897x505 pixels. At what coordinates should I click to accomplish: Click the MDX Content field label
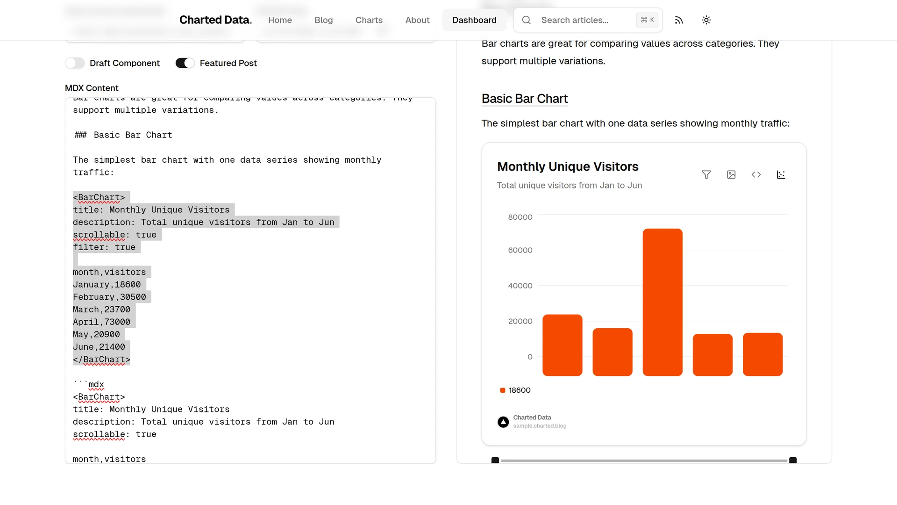pyautogui.click(x=92, y=88)
